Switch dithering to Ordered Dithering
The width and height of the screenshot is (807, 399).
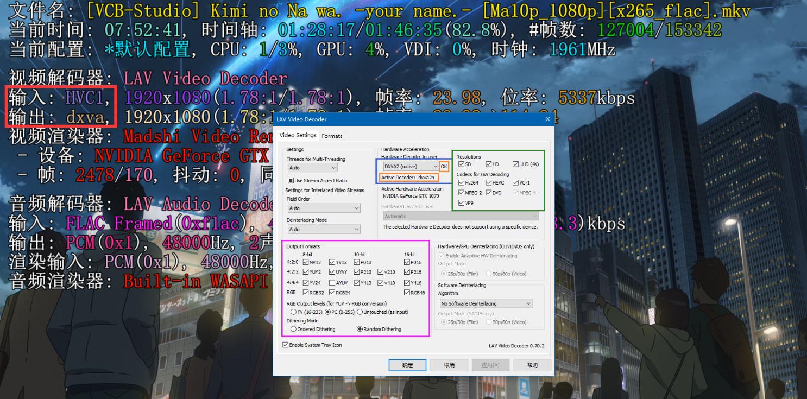tap(293, 330)
